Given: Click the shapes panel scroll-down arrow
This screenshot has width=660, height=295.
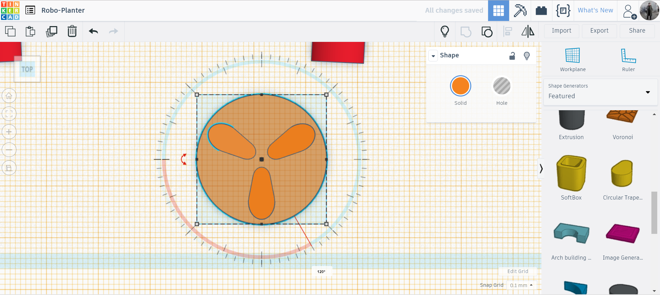Looking at the screenshot, I should click(x=654, y=291).
